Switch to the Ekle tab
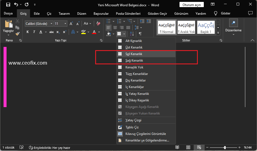This screenshot has height=151, width=257. 37,13
